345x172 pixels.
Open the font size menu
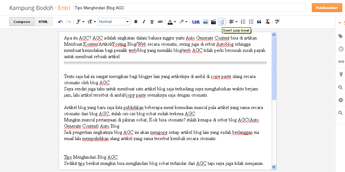92,22
